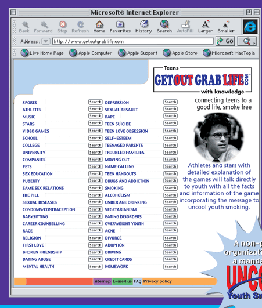Open the BROKEN FRIENDSHIP link

click(x=42, y=252)
